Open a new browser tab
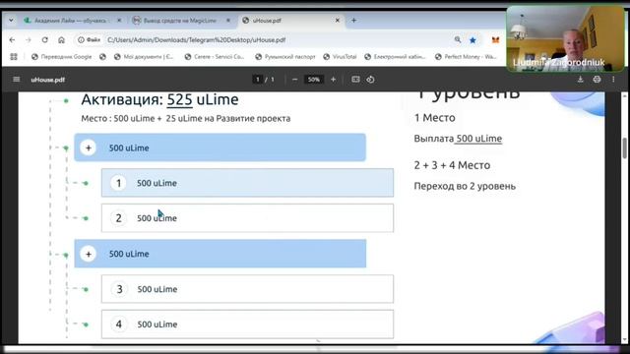This screenshot has width=630, height=354. 353,20
